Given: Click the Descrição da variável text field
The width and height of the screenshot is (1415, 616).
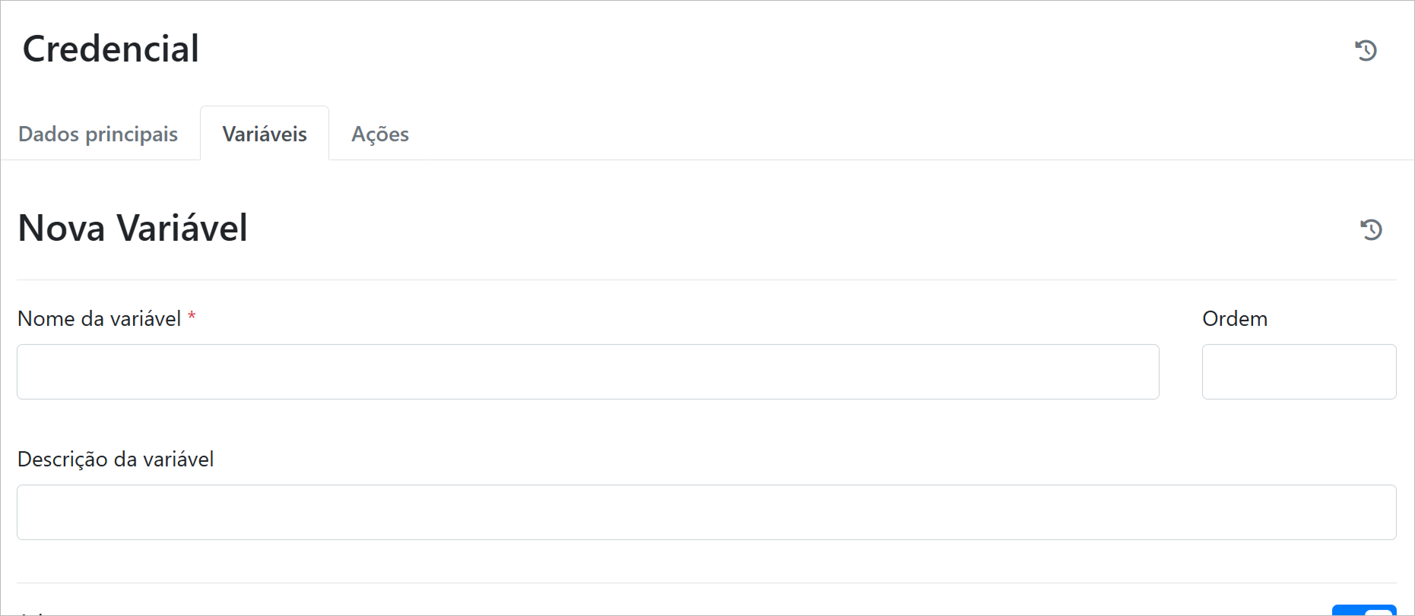Looking at the screenshot, I should tap(706, 513).
